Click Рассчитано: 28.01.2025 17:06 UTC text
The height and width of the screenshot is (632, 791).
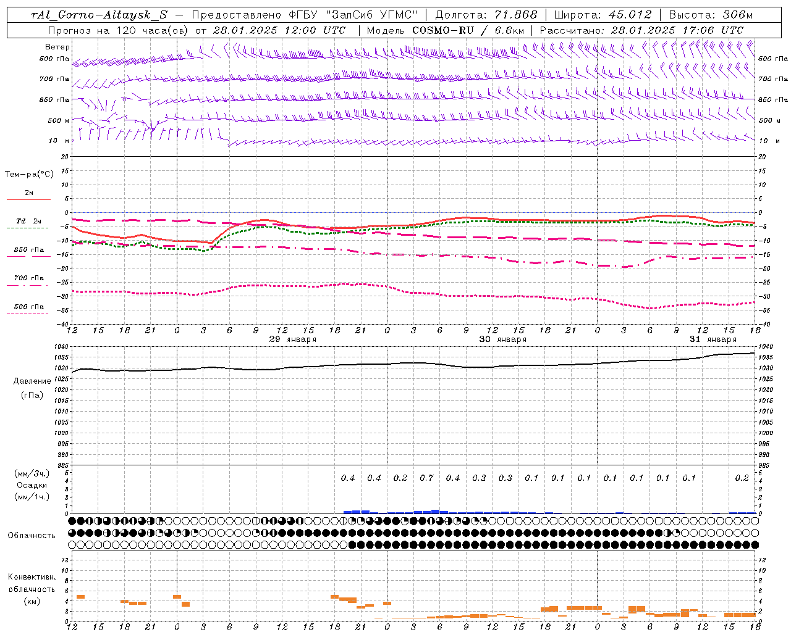[641, 30]
